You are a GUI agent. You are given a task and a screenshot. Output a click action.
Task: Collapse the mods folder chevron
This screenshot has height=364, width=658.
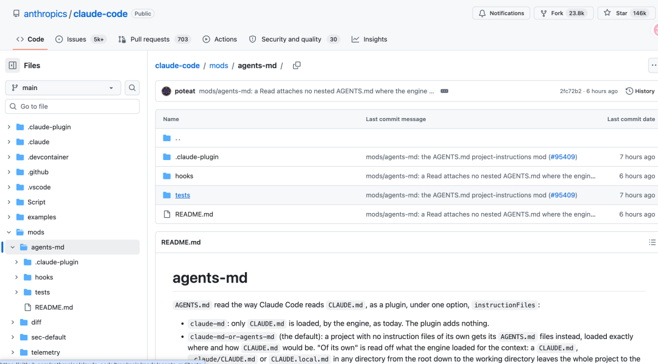click(9, 232)
